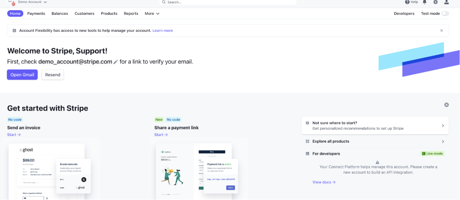Close the Get started with Stripe section
The height and width of the screenshot is (200, 460).
tap(446, 105)
